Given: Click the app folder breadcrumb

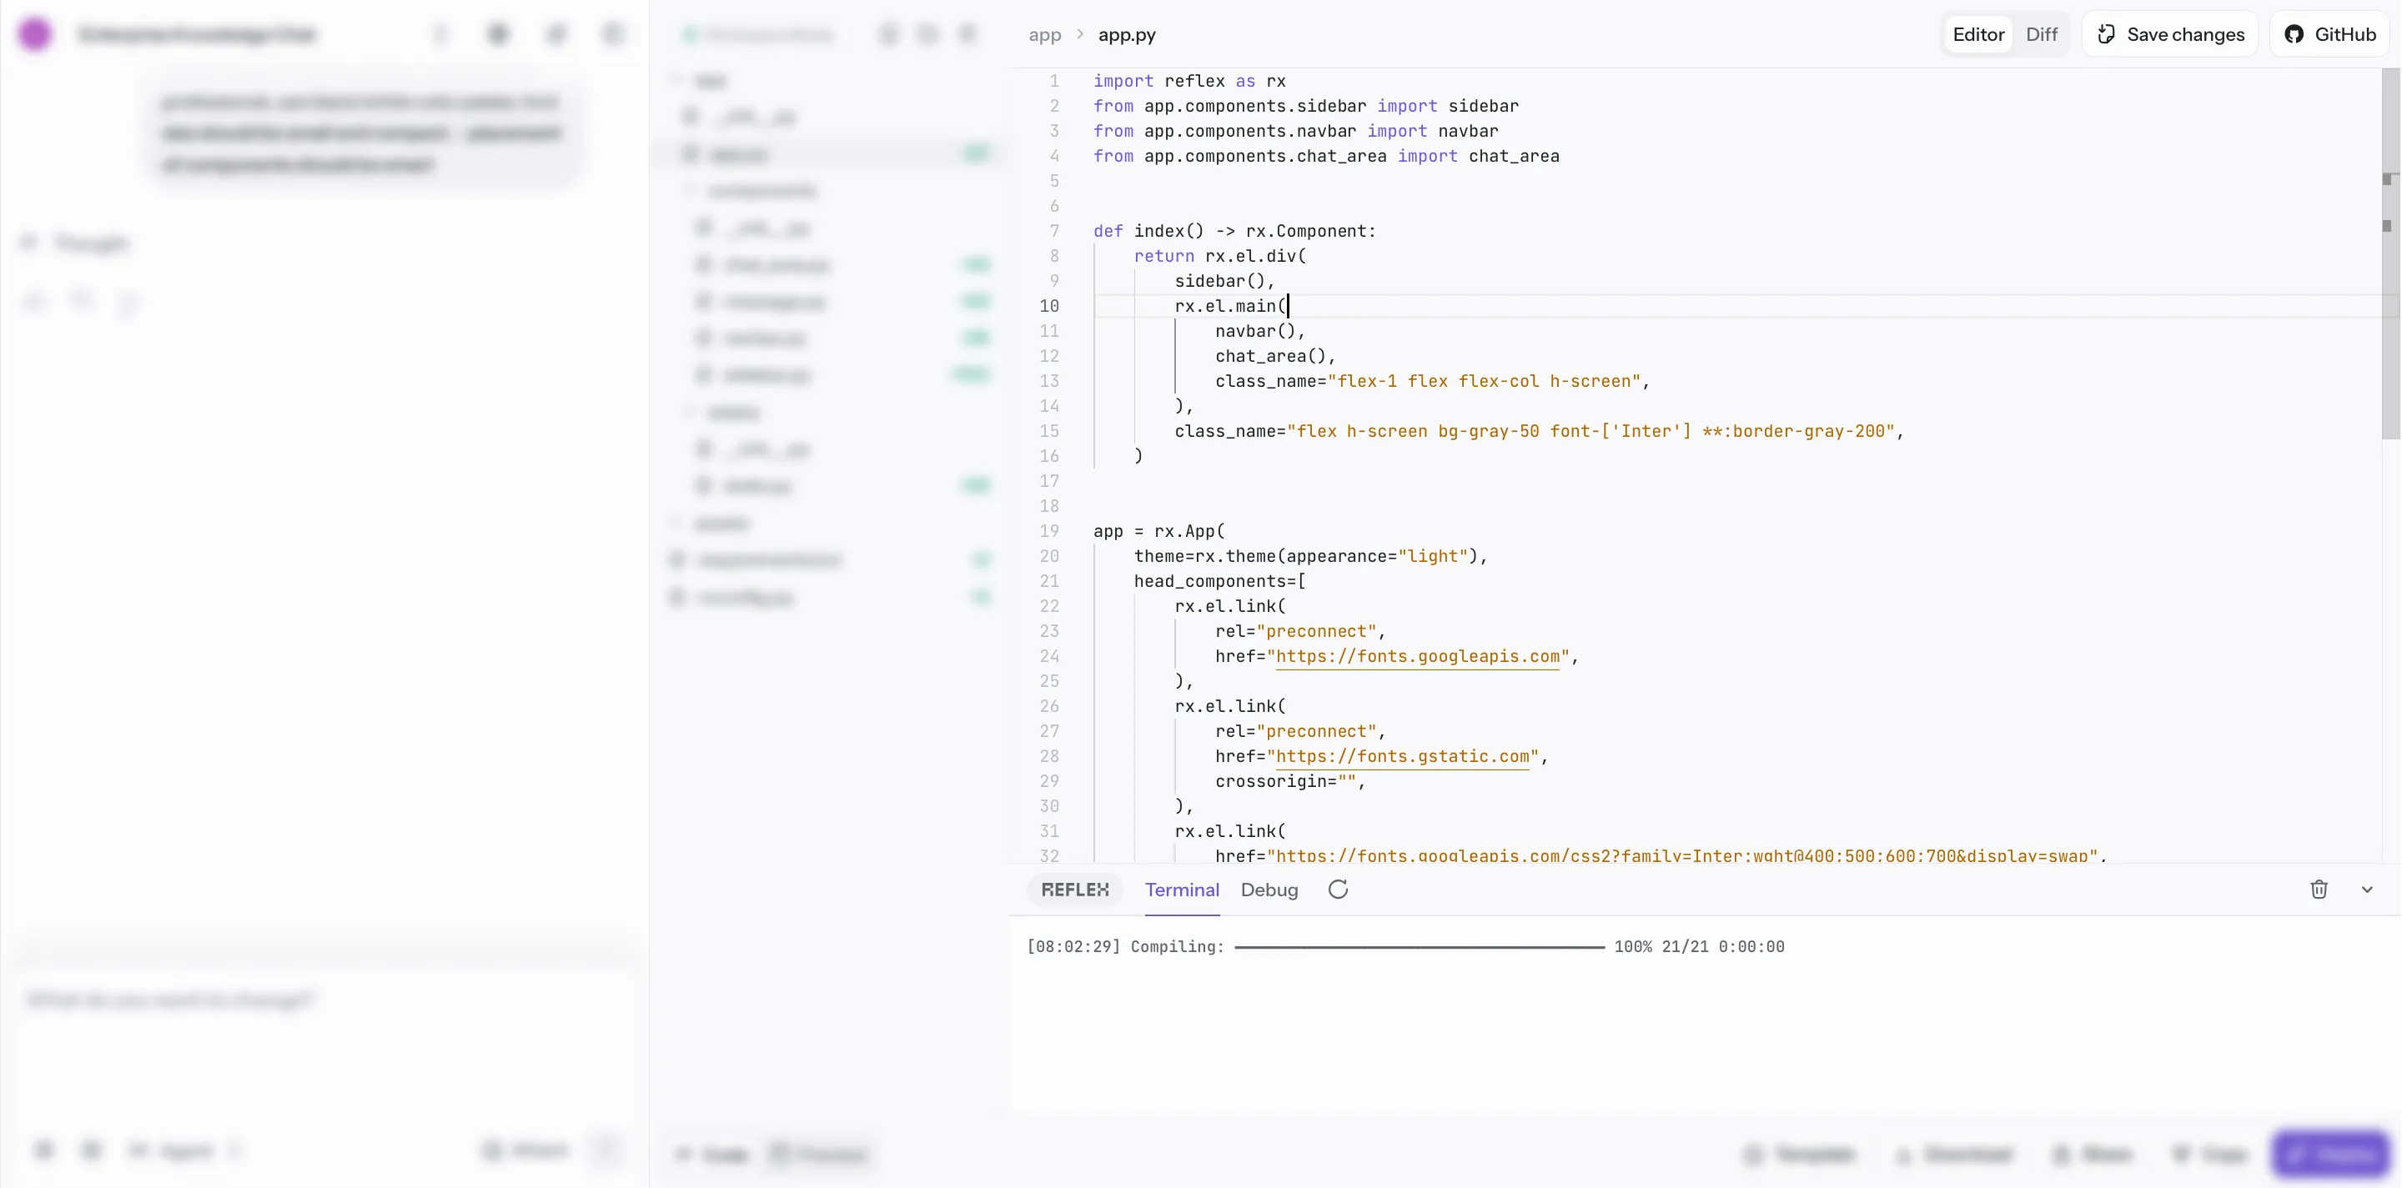Looking at the screenshot, I should [x=1044, y=34].
